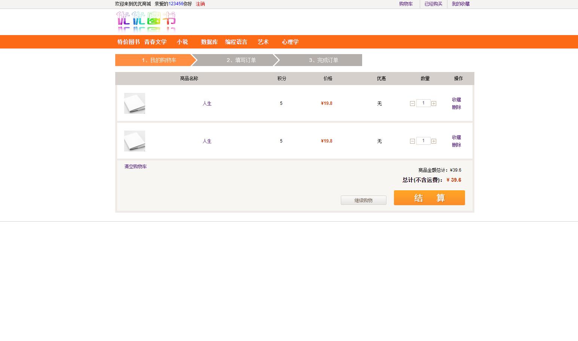Click the minus icon for the first 人生 item

click(x=412, y=104)
